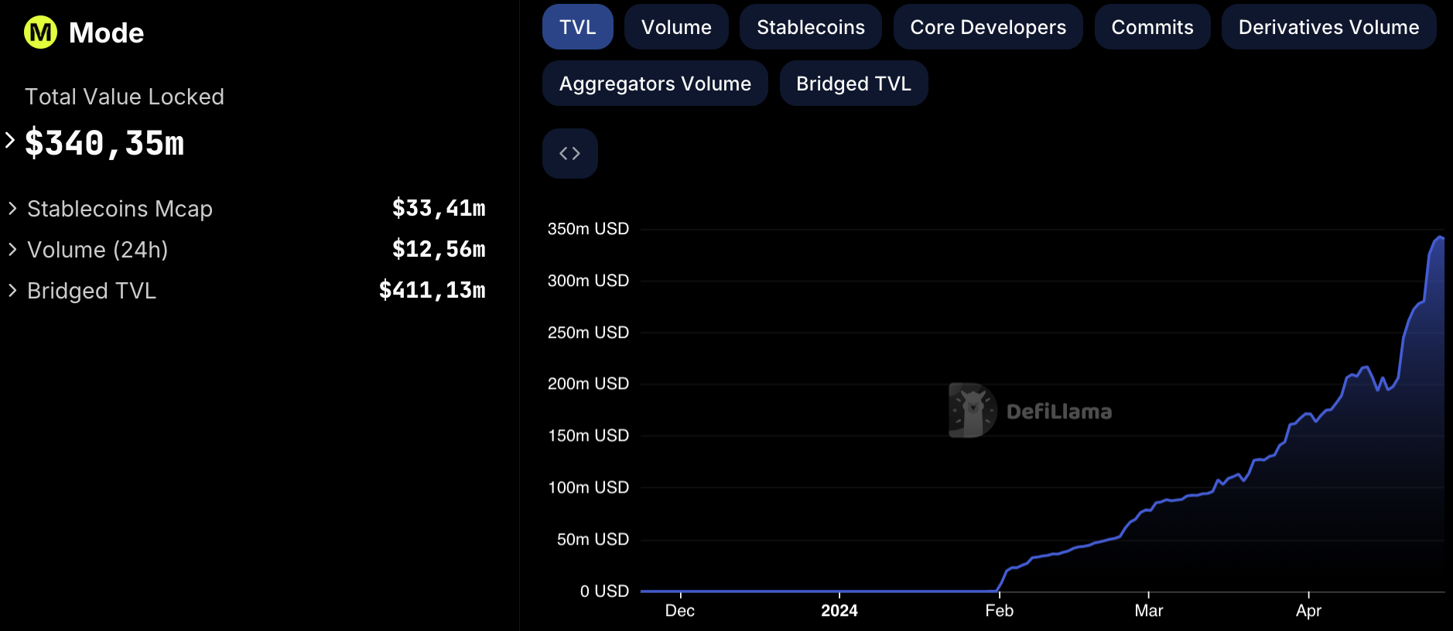Click the Mar x-axis marker

click(x=1149, y=611)
